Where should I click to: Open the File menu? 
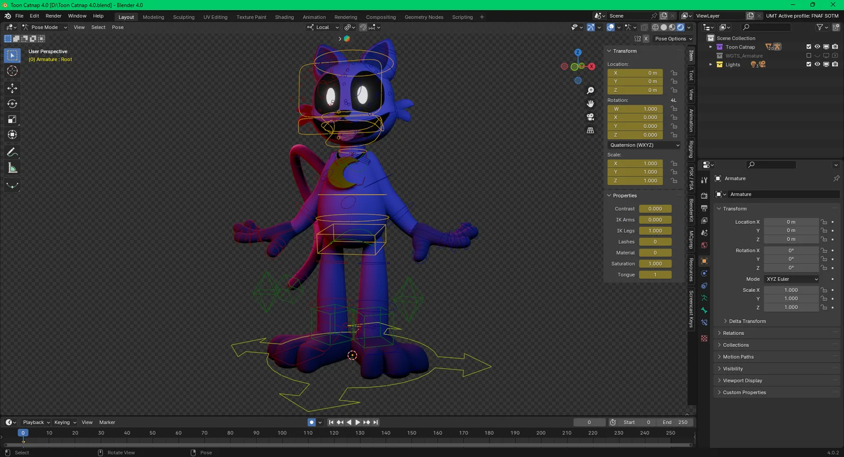tap(19, 16)
